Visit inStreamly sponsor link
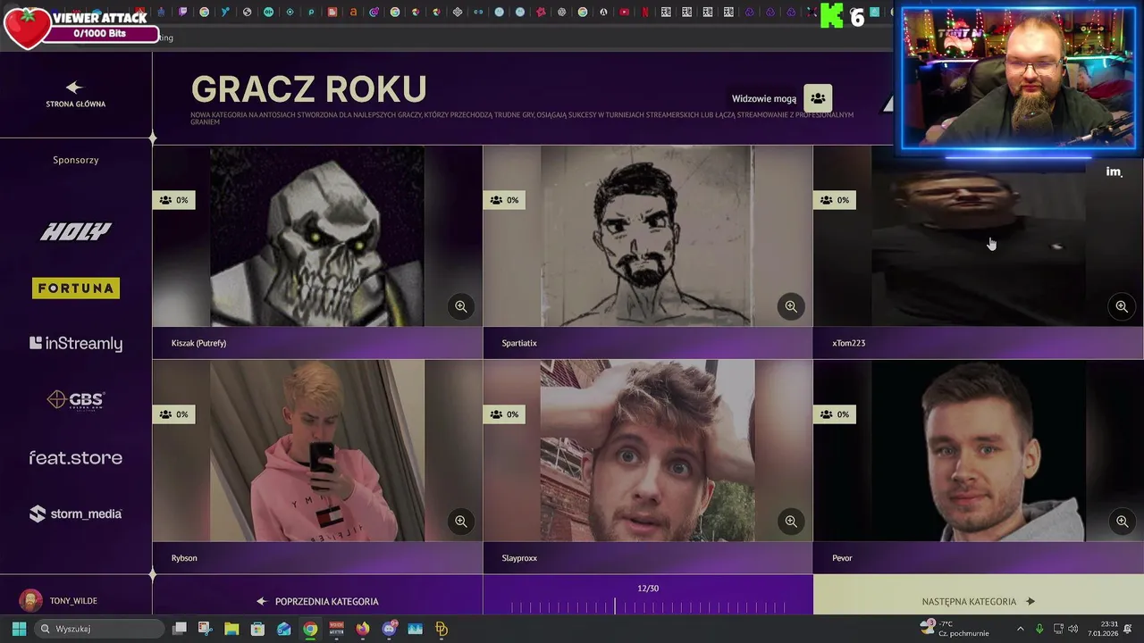Viewport: 1144px width, 643px height. tap(75, 344)
